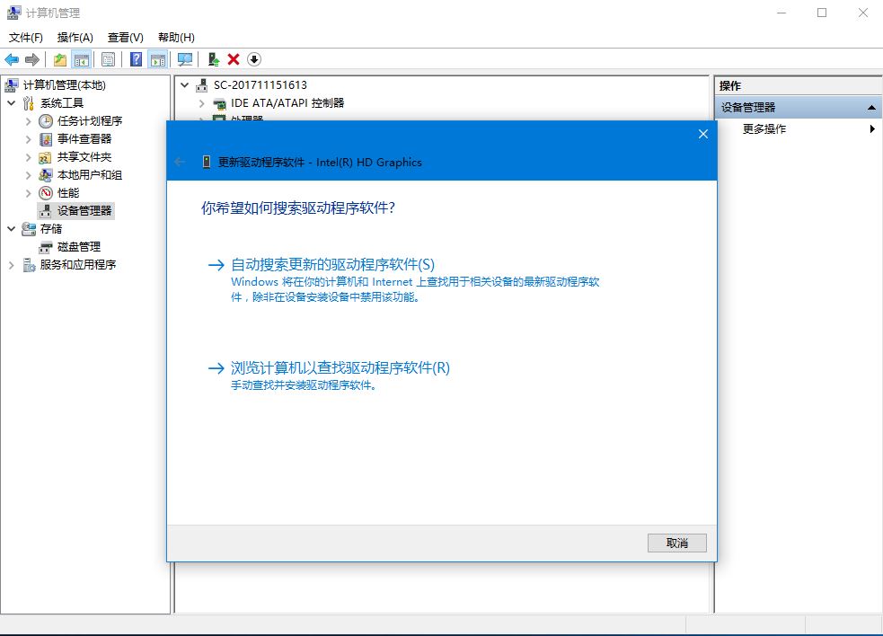Viewport: 883px width, 636px height.
Task: Select 任务计划程序 in the tree
Action: tap(90, 121)
